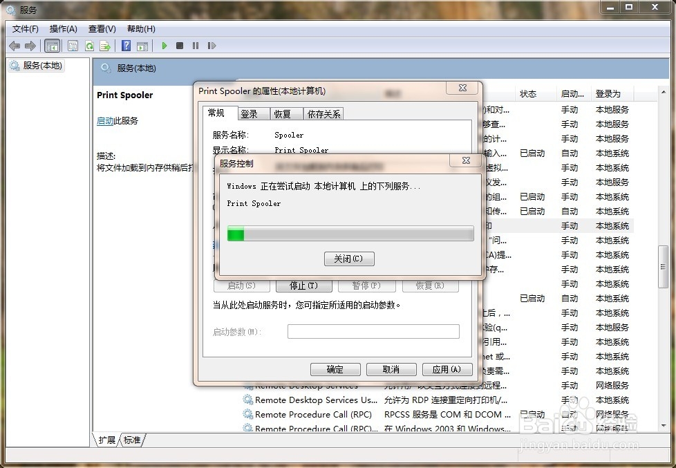
Task: Select the 常规 tab
Action: [x=220, y=113]
